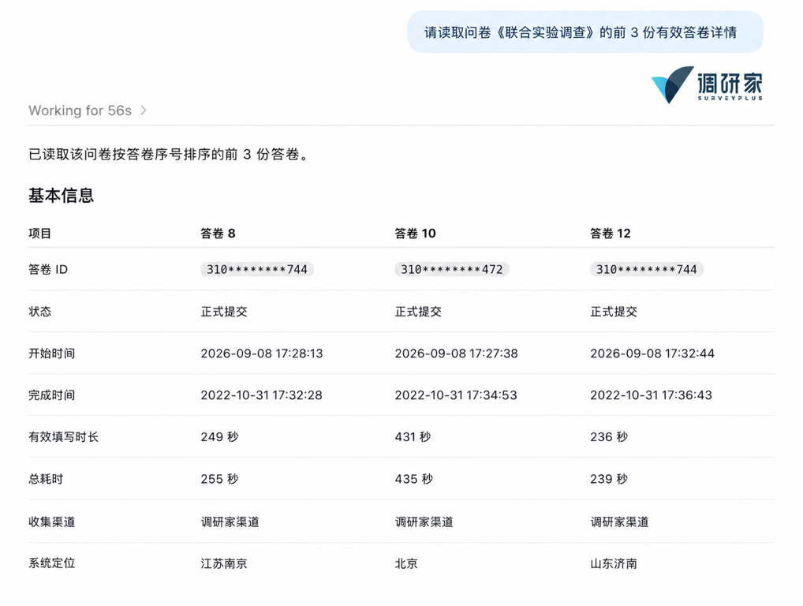Select finish time 2022-10-31 17:36:43
Viewport: 803px width, 606px height.
(x=651, y=395)
